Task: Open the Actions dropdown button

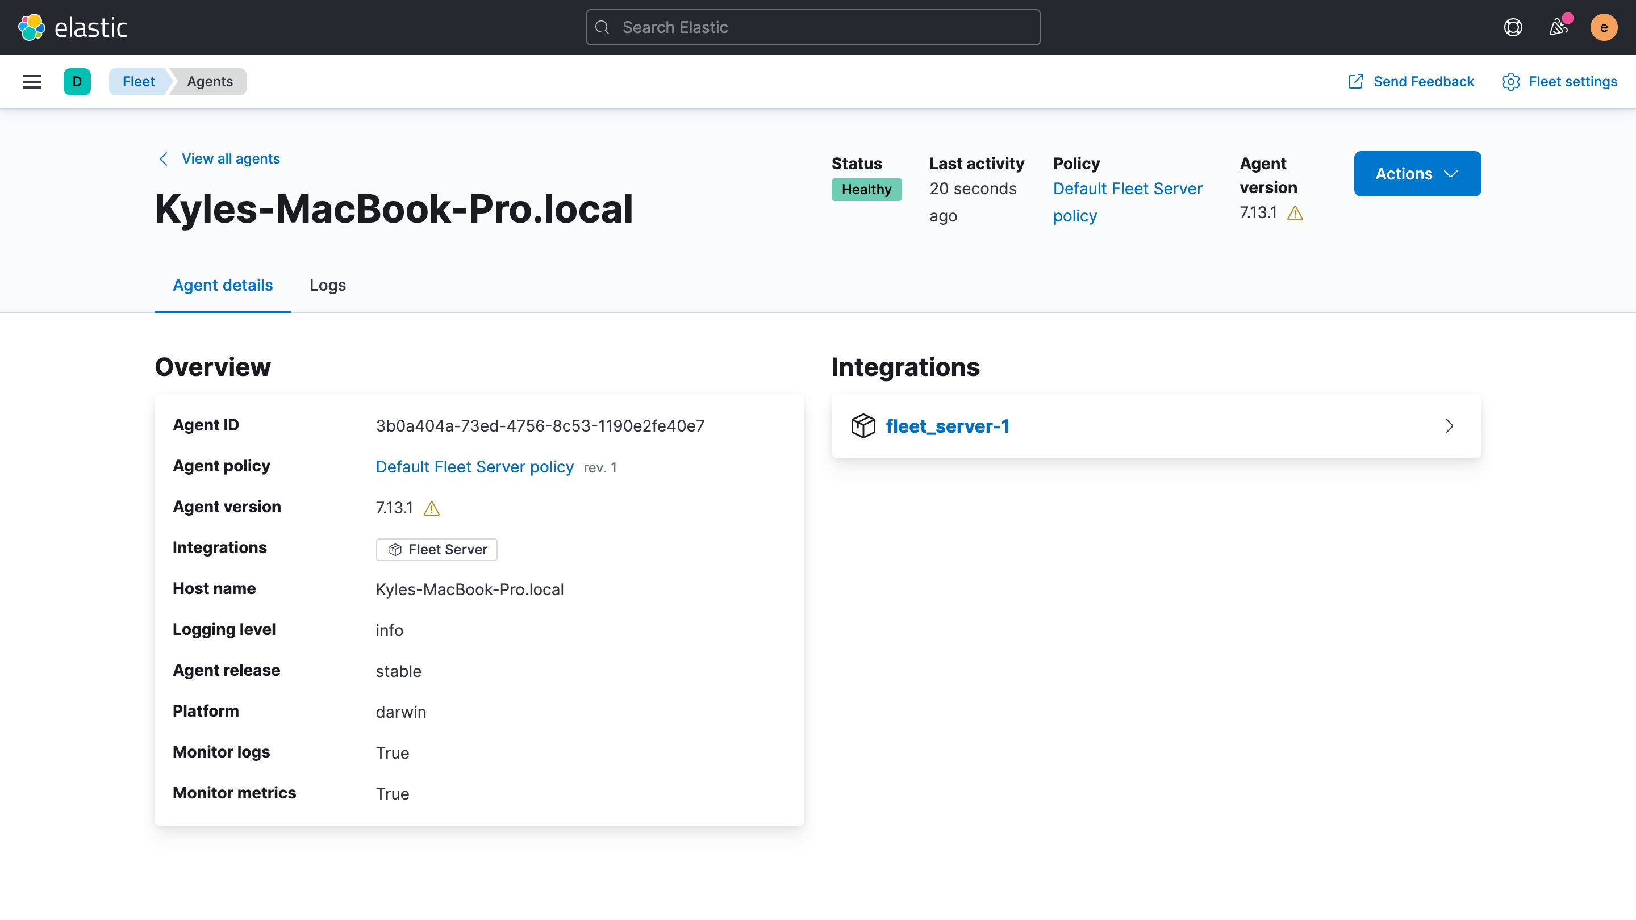Action: point(1417,173)
